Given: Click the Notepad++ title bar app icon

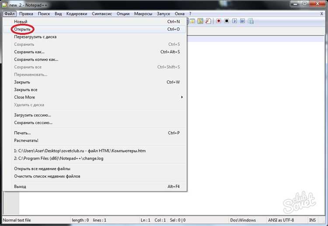Looking at the screenshot, I should coord(5,5).
